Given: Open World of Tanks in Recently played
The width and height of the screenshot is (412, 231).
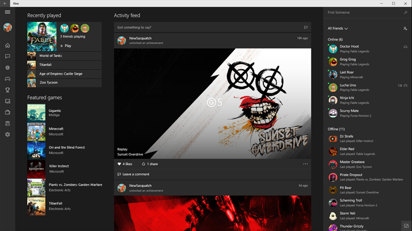Looking at the screenshot, I should tap(64, 55).
